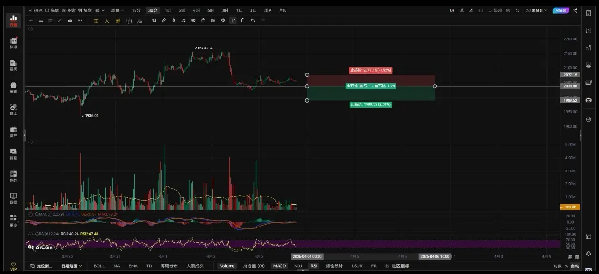
Task: Open the 更多 more apps icon
Action: (13, 221)
